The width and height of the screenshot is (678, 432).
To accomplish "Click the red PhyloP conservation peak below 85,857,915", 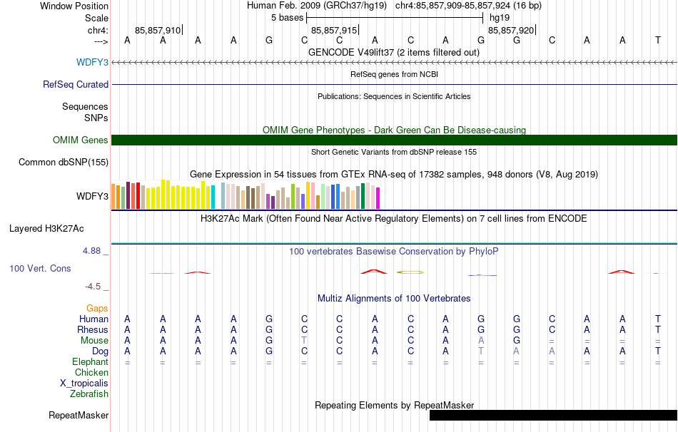I will click(374, 272).
